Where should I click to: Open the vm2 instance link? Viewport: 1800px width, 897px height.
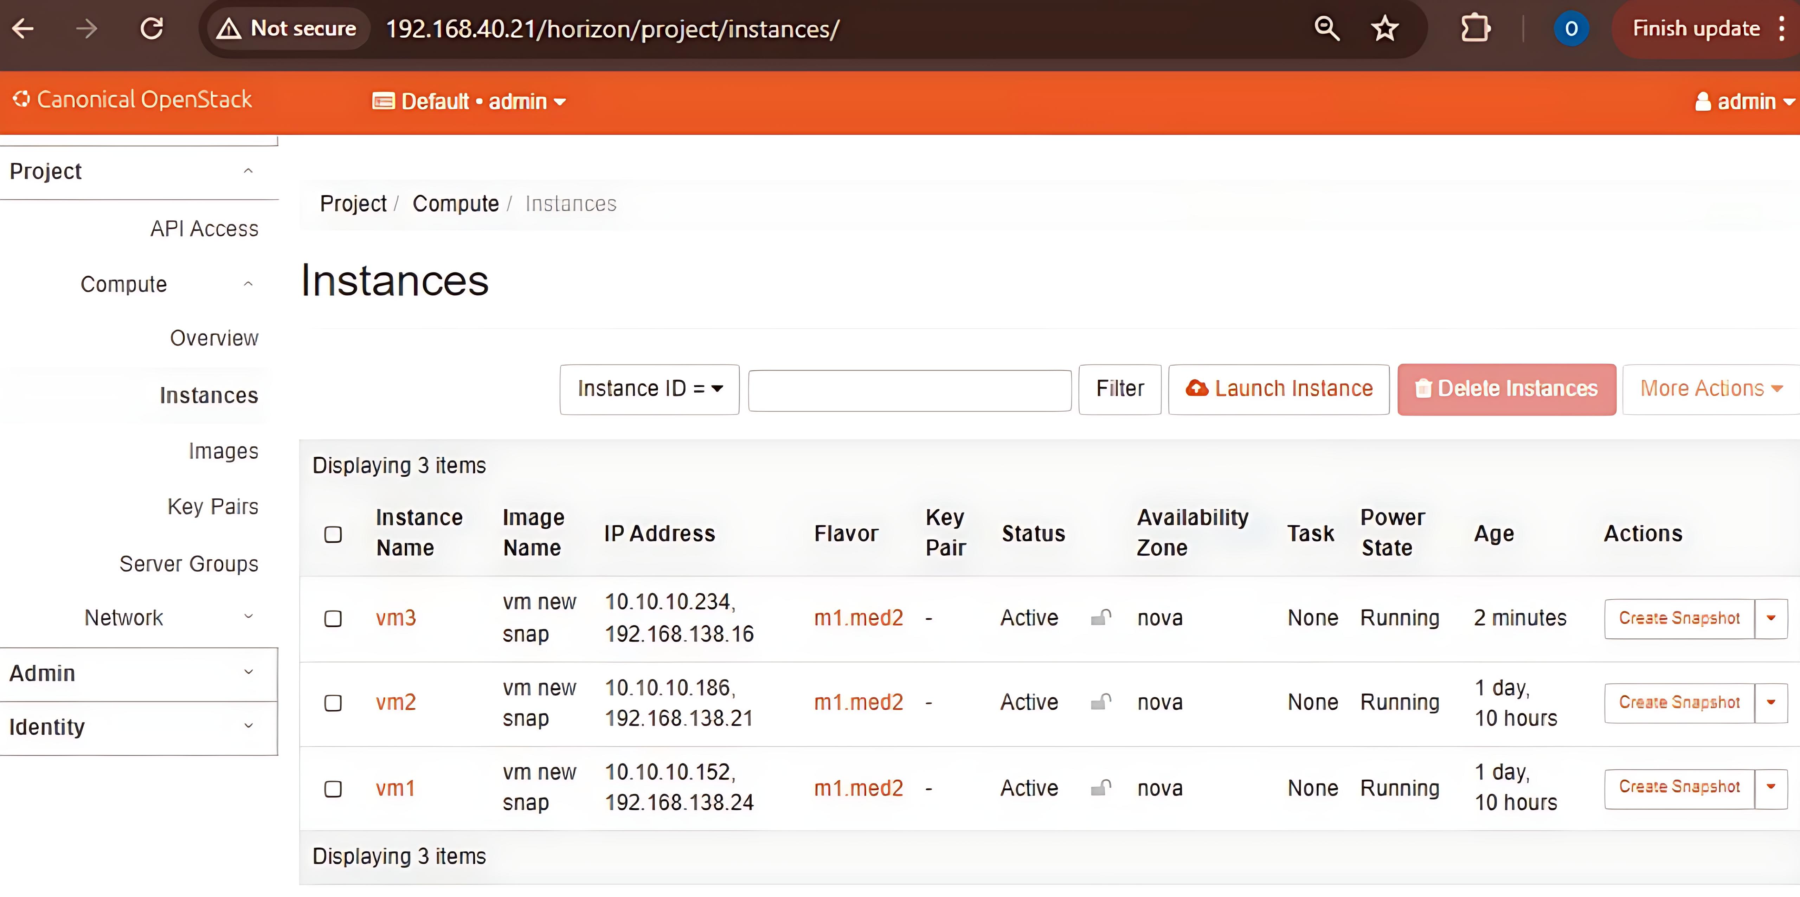396,702
